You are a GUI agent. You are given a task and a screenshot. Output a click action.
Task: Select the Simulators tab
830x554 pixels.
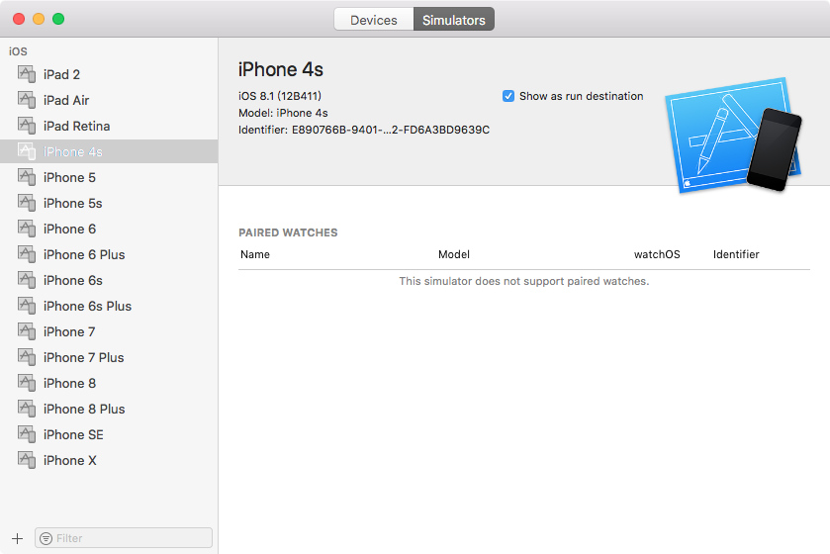coord(454,20)
